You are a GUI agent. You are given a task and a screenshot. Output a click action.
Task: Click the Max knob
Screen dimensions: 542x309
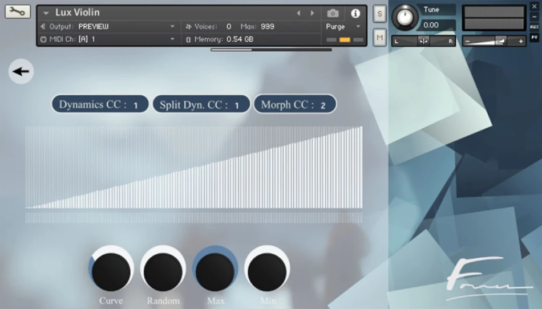click(215, 269)
